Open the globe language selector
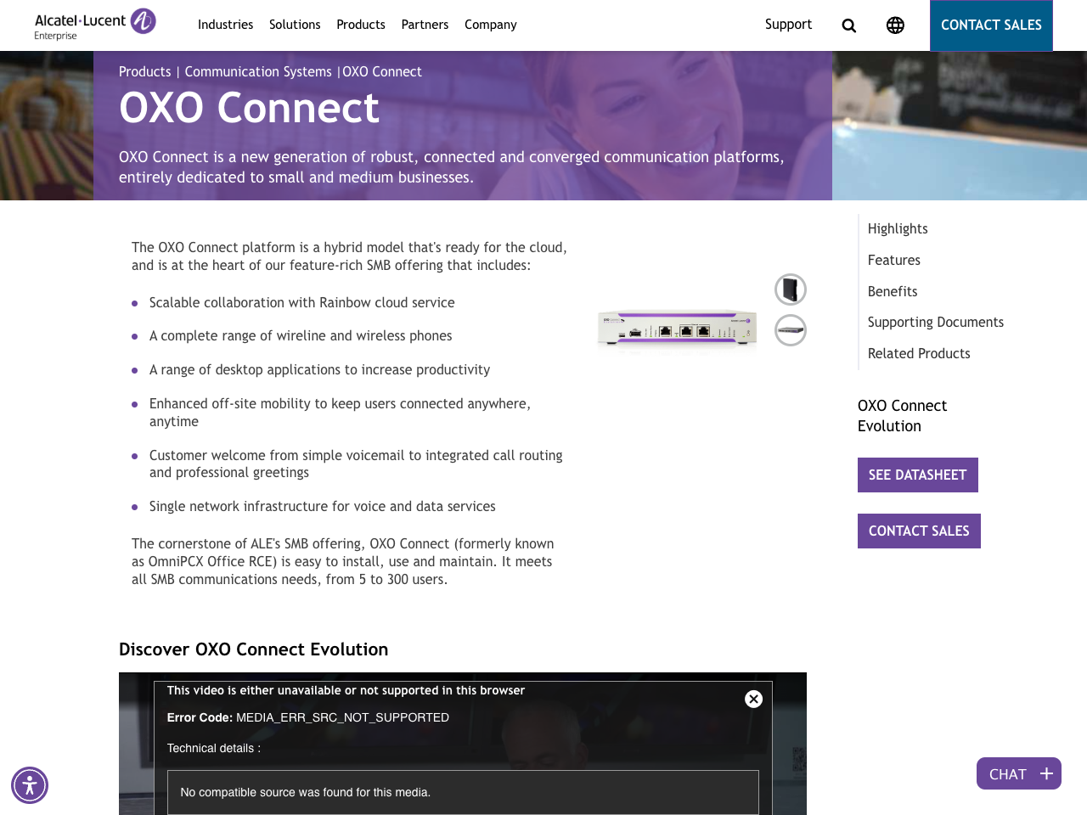 895,25
